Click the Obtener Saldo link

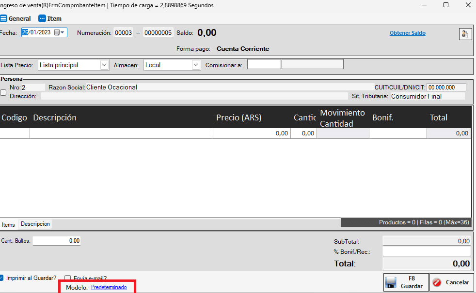(407, 33)
